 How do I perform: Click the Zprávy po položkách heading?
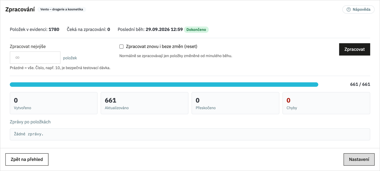click(x=30, y=122)
